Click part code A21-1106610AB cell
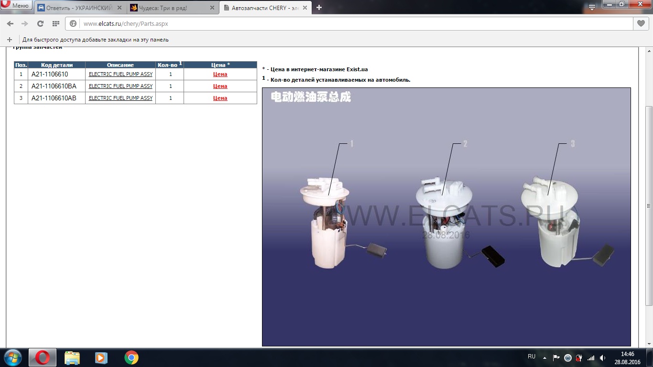The width and height of the screenshot is (653, 367). coord(56,98)
